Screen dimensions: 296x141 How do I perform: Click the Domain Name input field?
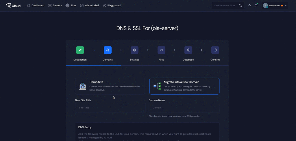184,108
